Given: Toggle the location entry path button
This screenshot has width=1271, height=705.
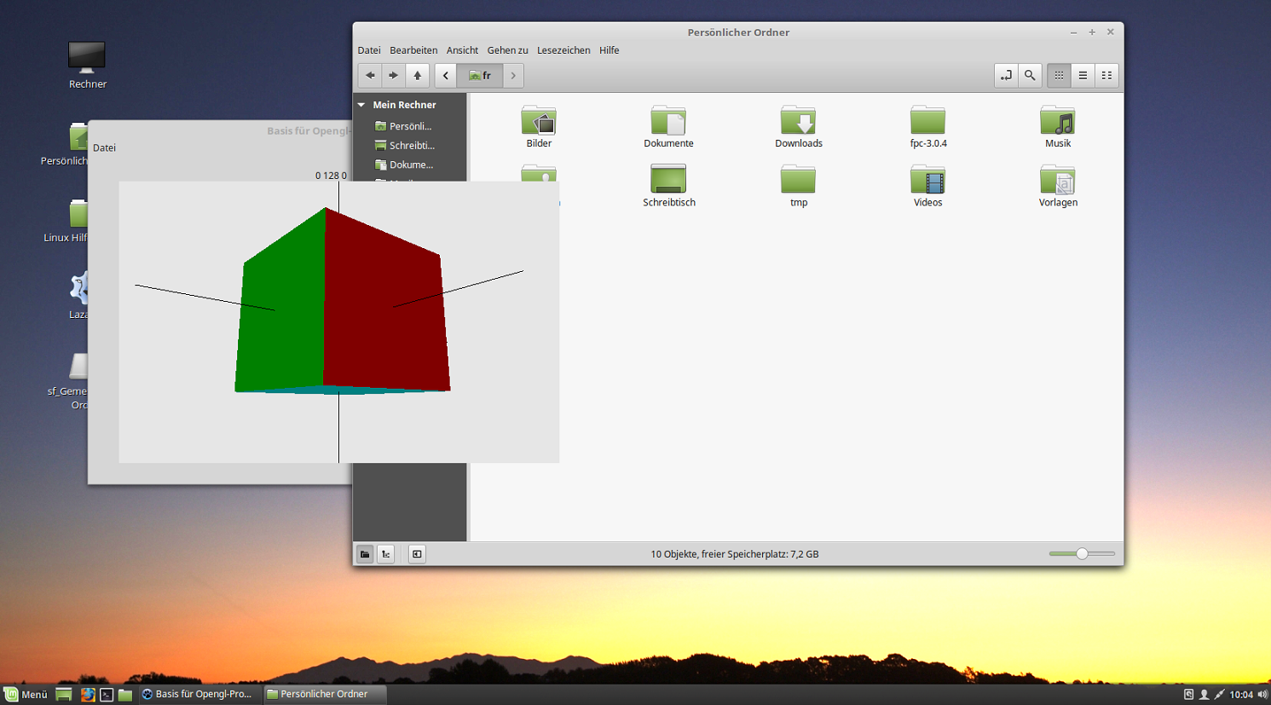Looking at the screenshot, I should click(x=1006, y=75).
